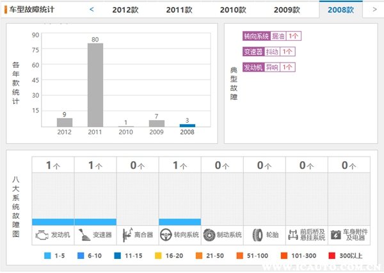Viewport: 384px width, 273px height.
Task: Click the 转向系统 漏油 typical fault tag
Action: pos(269,36)
